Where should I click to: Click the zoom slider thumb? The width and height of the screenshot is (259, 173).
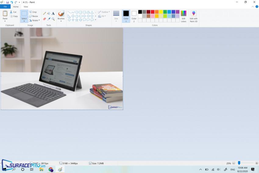239,163
